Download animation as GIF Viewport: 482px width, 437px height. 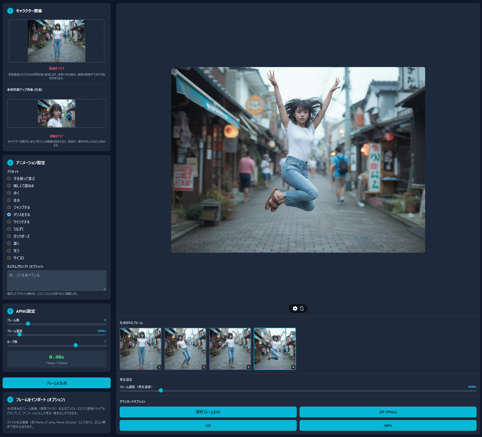pyautogui.click(x=208, y=426)
